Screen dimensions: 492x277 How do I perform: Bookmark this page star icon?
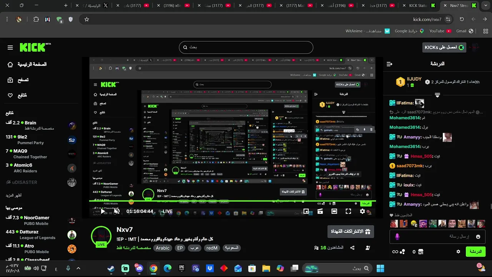click(86, 19)
